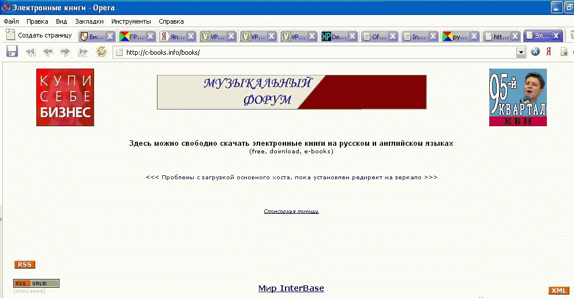Reload the page with the refresh icon
Screen dimensions: 574x298
pos(102,52)
